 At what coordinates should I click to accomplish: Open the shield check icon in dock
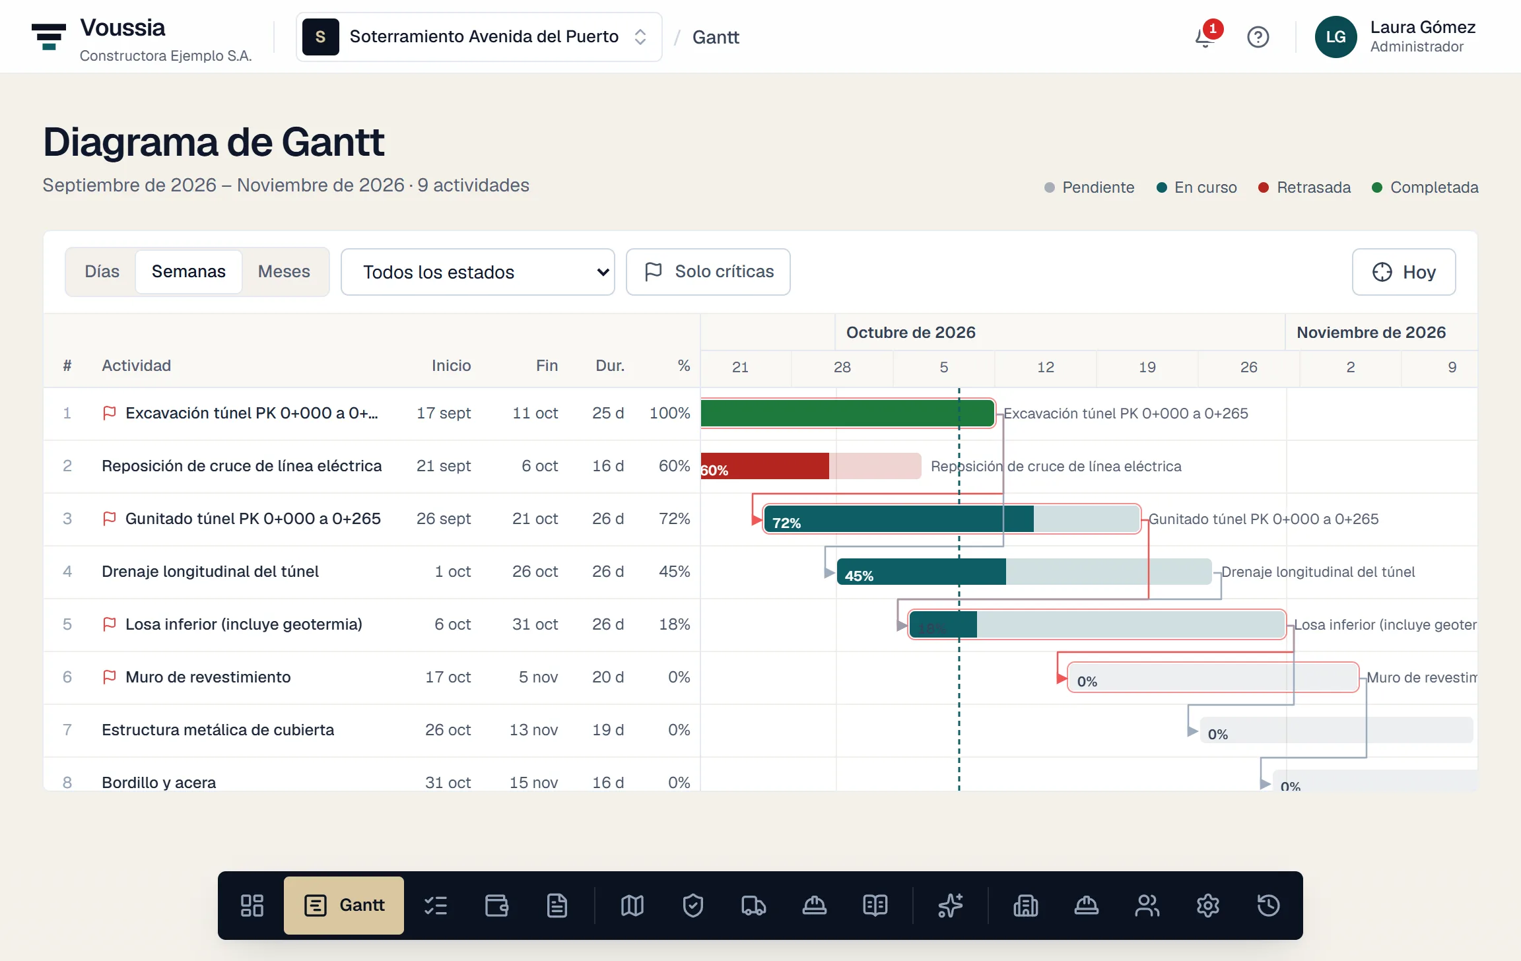point(693,906)
